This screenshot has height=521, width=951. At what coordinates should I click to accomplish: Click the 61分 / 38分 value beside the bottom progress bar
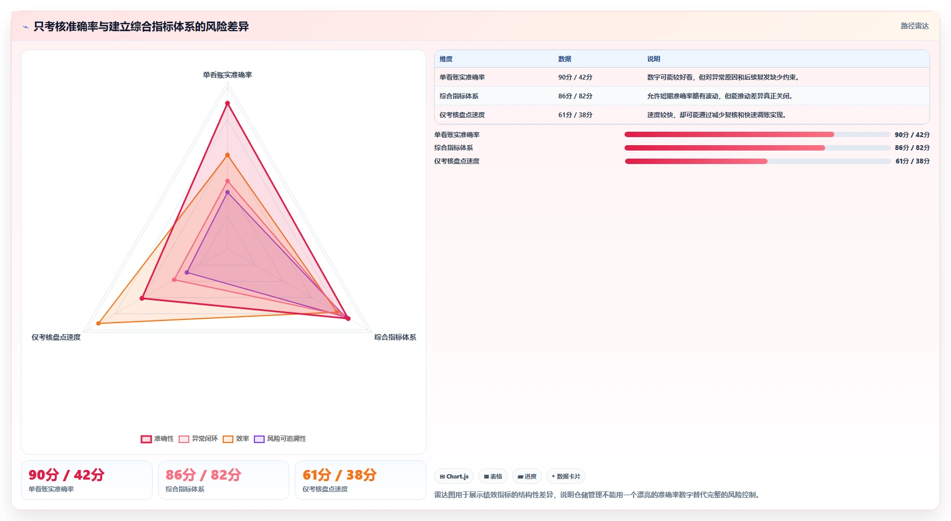912,161
